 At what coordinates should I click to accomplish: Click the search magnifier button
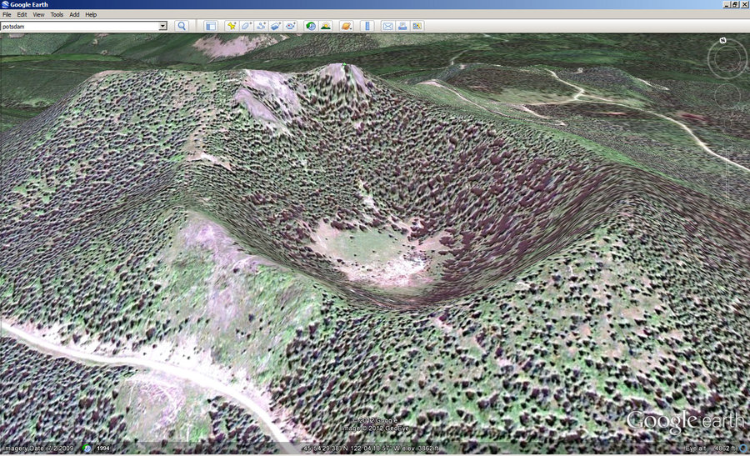pyautogui.click(x=182, y=26)
